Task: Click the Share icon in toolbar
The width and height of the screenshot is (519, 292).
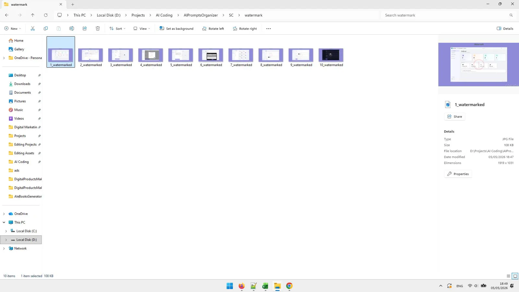Action: coord(85,29)
